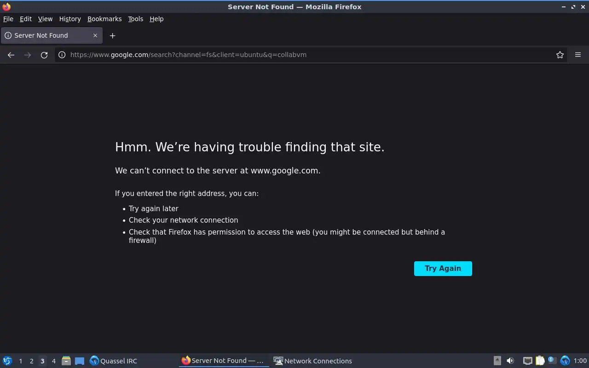
Task: Click the show desktop panel icon
Action: click(80, 361)
